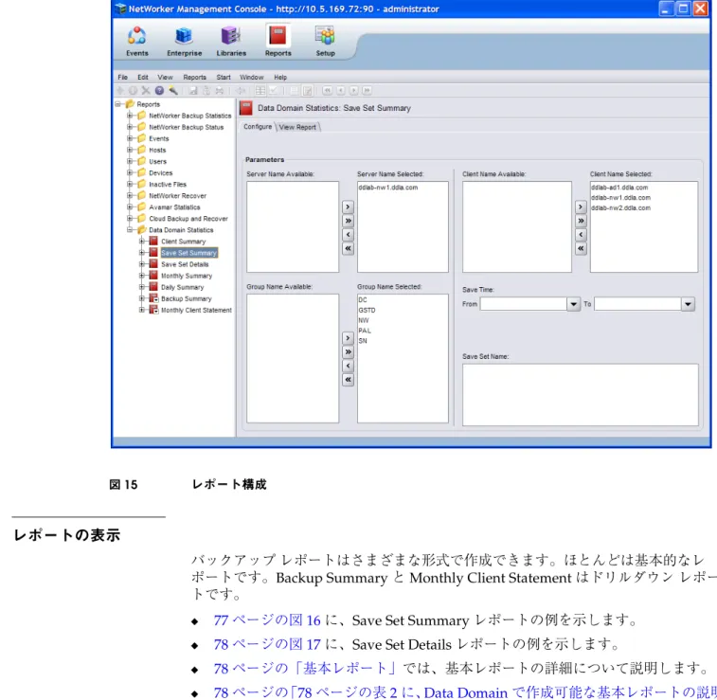Select the Save Set Details report
Image resolution: width=717 pixels, height=700 pixels.
click(185, 264)
